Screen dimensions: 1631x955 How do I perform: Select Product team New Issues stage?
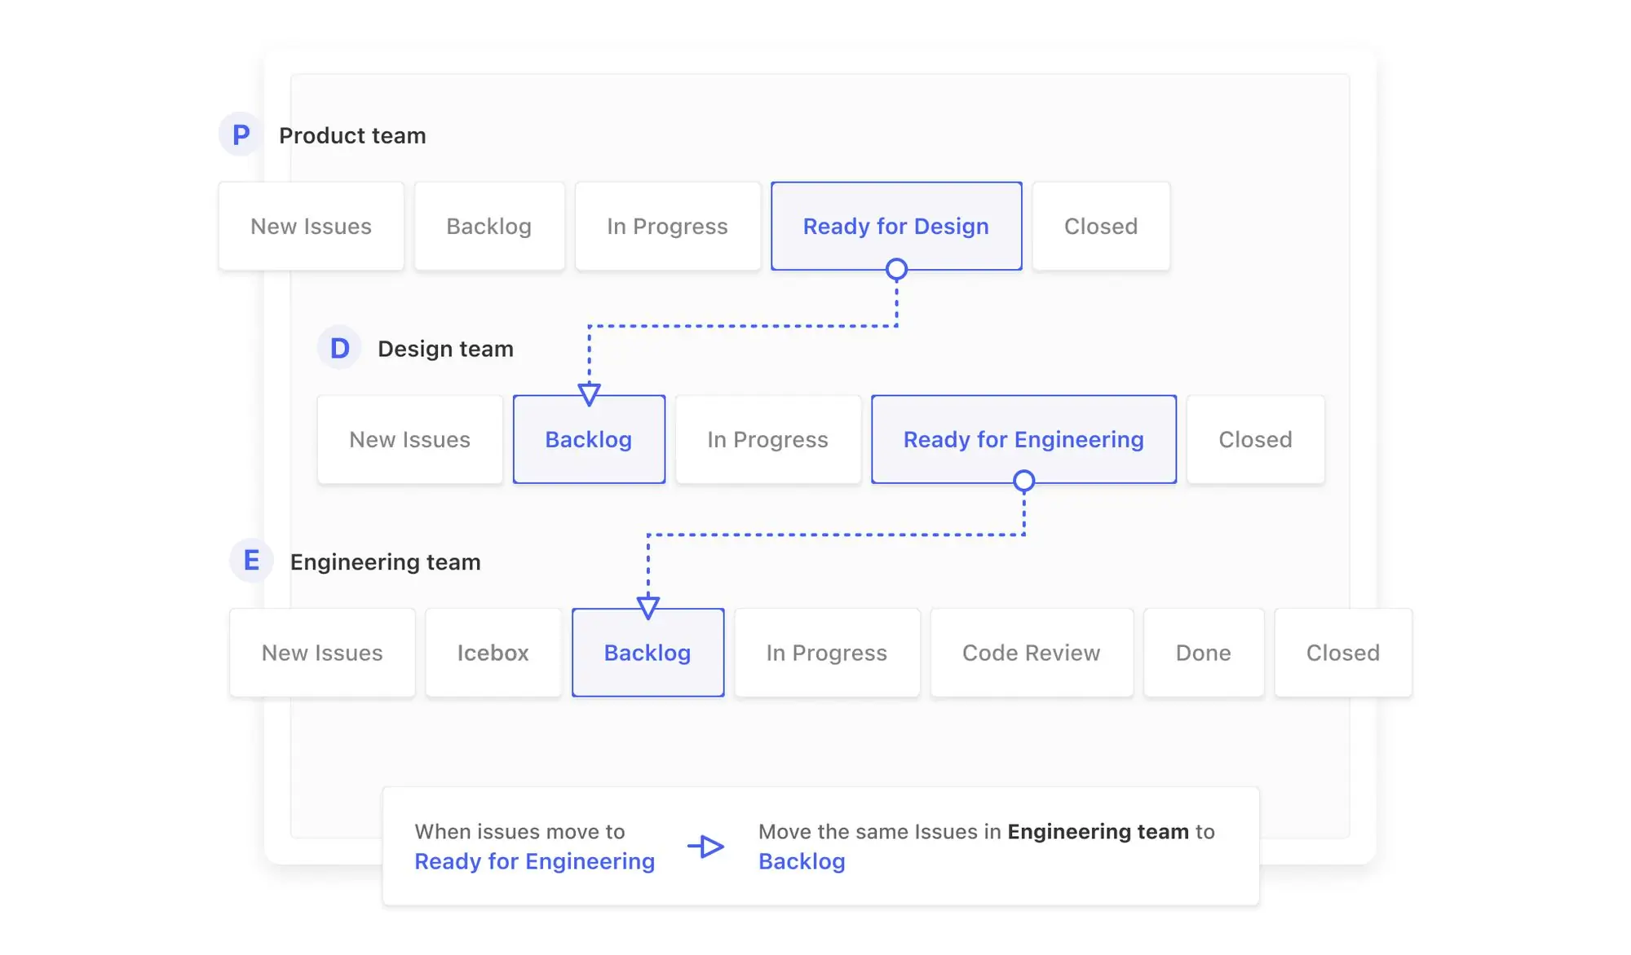[311, 226]
